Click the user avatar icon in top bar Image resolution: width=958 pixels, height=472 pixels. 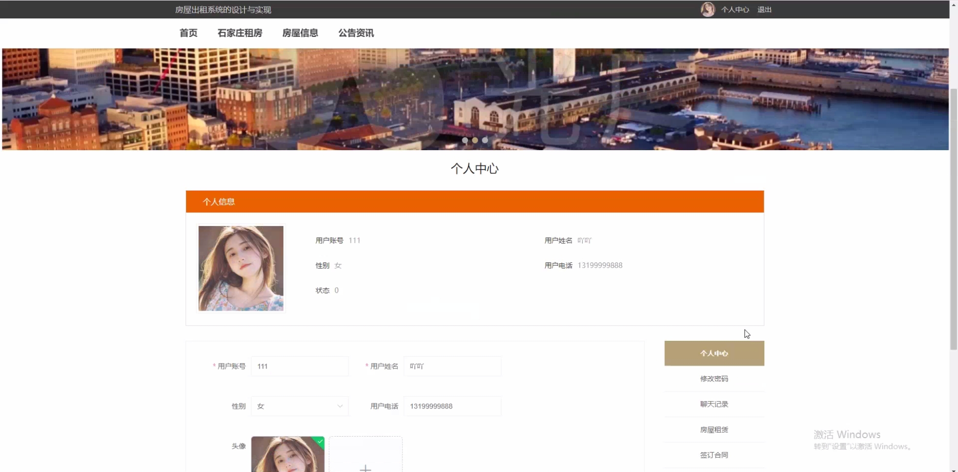(708, 9)
